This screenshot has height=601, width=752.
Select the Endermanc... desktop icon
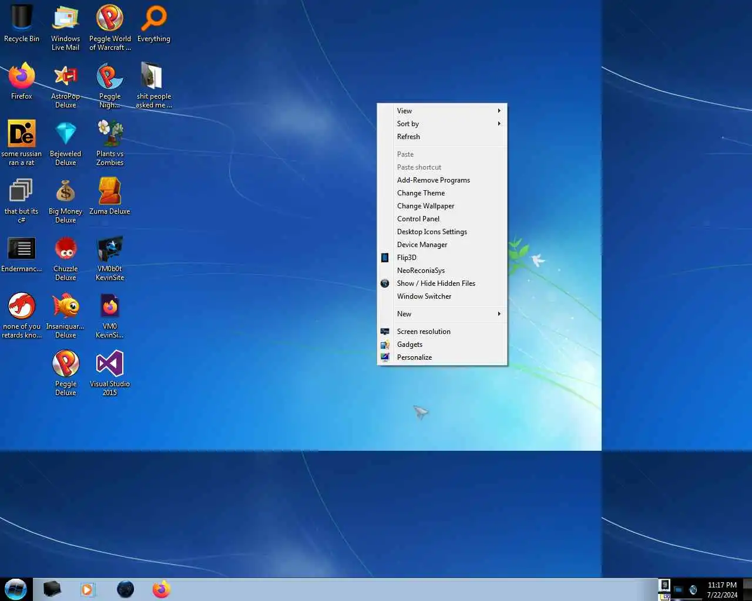click(x=22, y=254)
